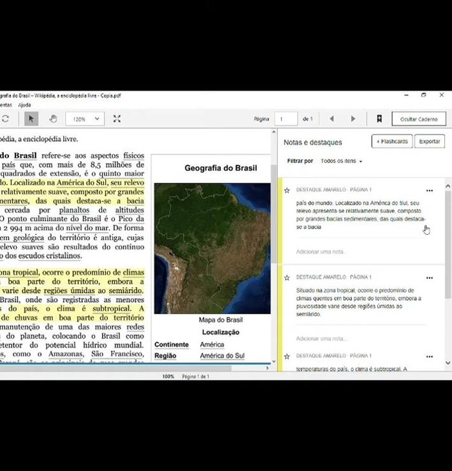Image resolution: width=452 pixels, height=471 pixels.
Task: Open options menu of 'Situado na zona tropical' highlight
Action: (x=429, y=278)
